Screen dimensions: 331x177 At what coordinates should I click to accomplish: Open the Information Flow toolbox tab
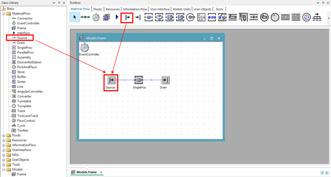135,9
